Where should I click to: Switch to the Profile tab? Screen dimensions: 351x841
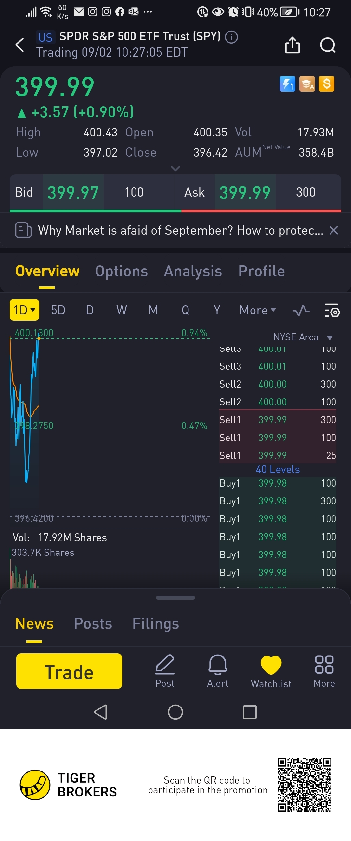(262, 271)
